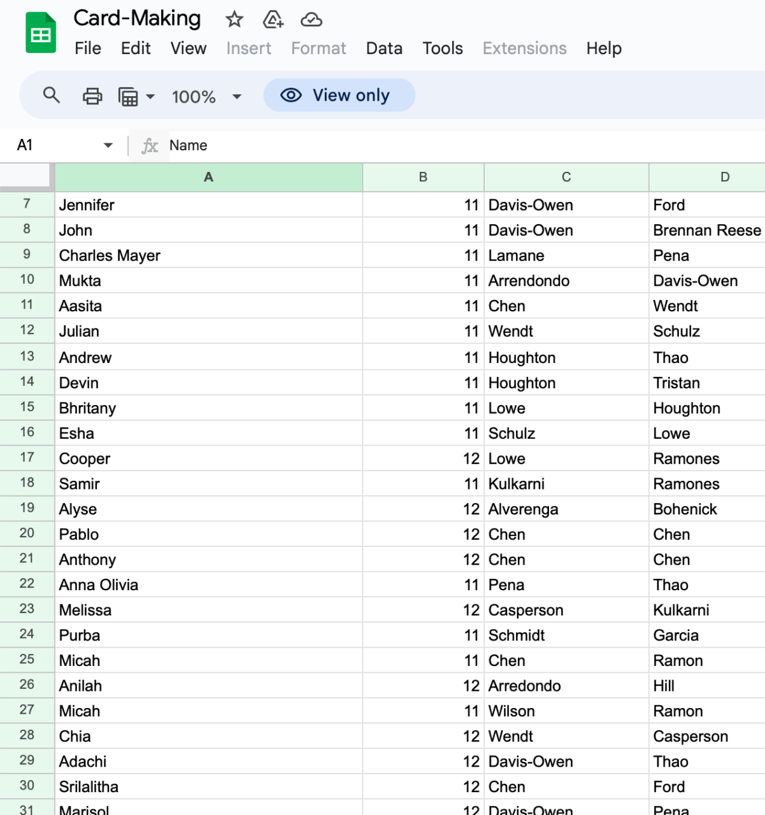Select column C header
The height and width of the screenshot is (815, 765).
pos(566,177)
